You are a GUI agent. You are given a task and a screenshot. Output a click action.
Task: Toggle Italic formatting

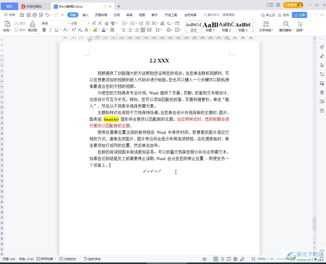[x=50, y=30]
